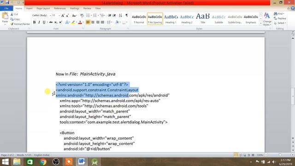This screenshot has width=295, height=166.
Task: Switch to the Insert tab
Action: click(x=29, y=8)
